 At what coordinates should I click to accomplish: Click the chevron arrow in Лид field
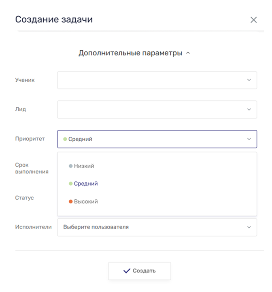tap(249, 109)
